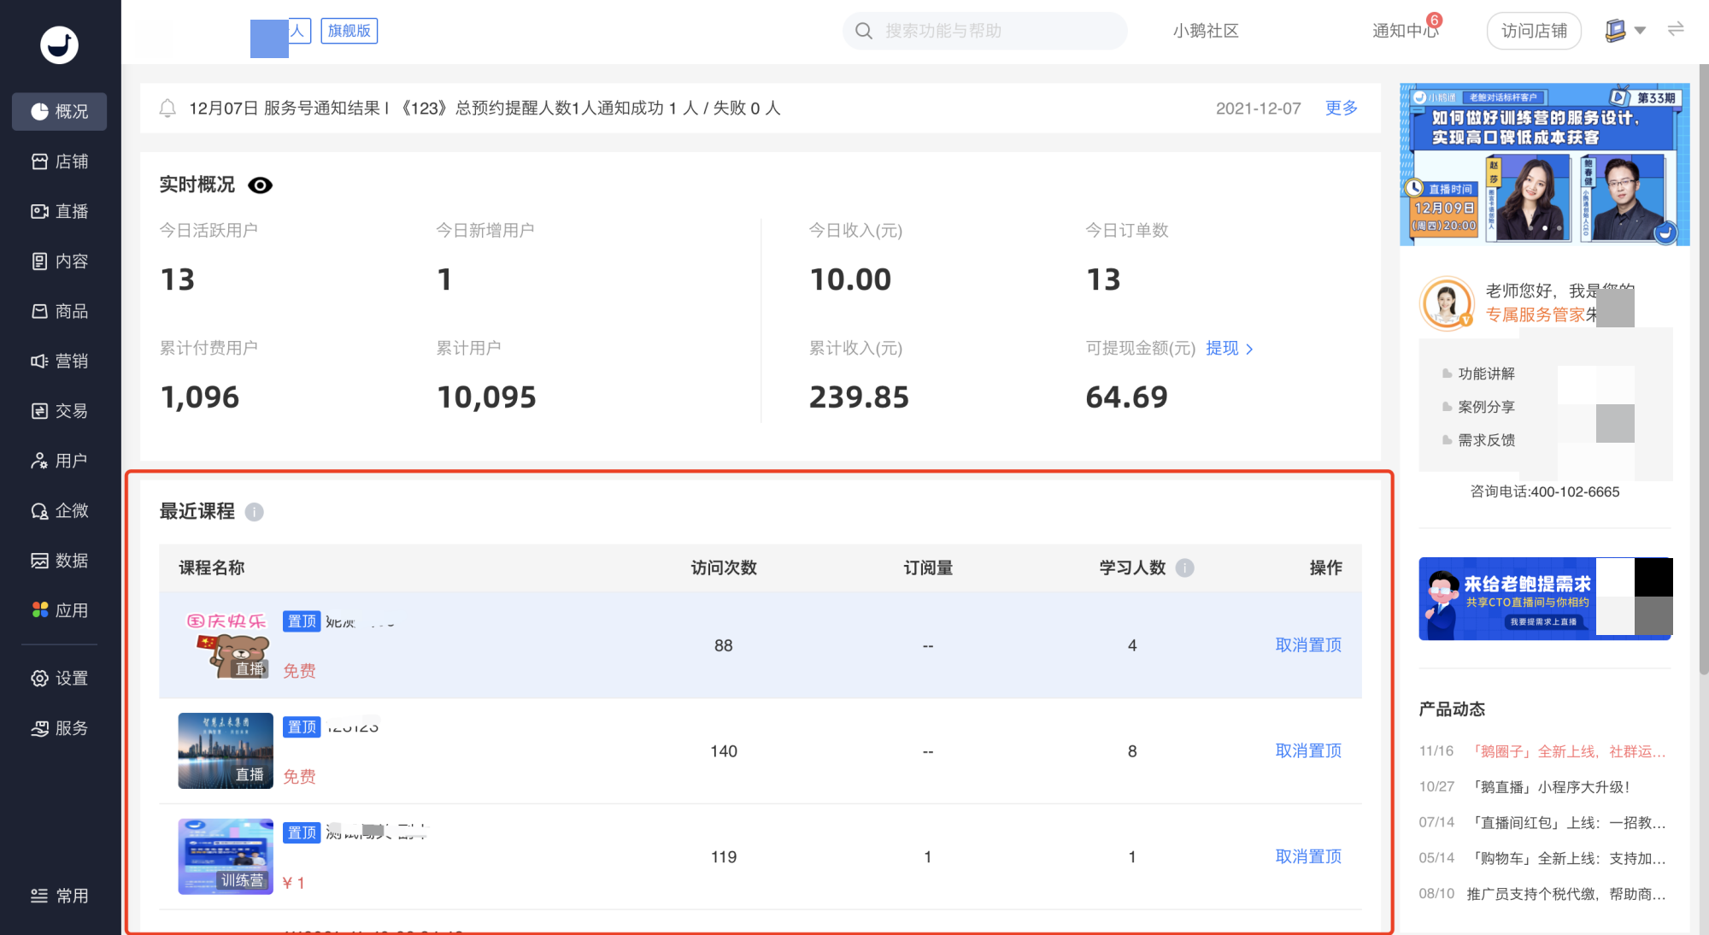Screen dimensions: 1709x935
Task: Open 营销 marketing section
Action: tap(59, 361)
